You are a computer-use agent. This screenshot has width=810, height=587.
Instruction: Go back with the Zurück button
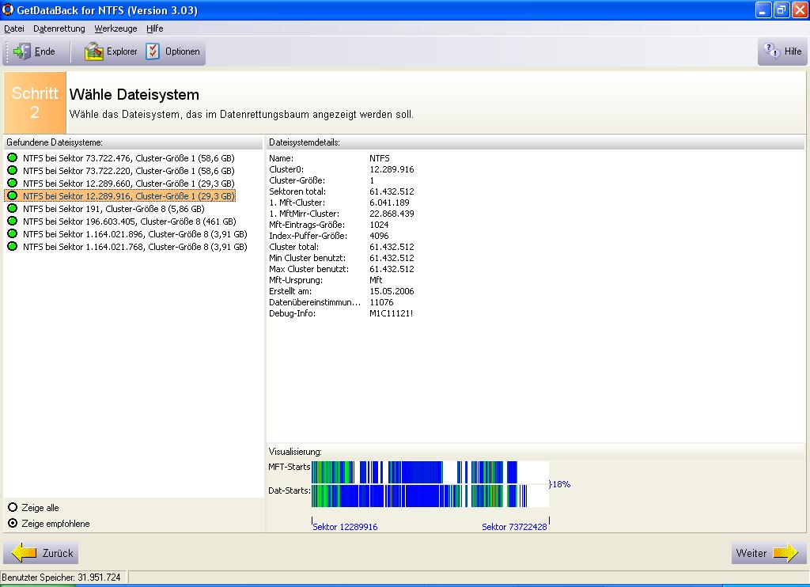pos(41,553)
